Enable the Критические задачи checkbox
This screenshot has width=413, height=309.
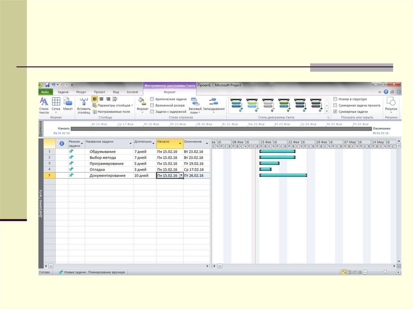tap(152, 99)
